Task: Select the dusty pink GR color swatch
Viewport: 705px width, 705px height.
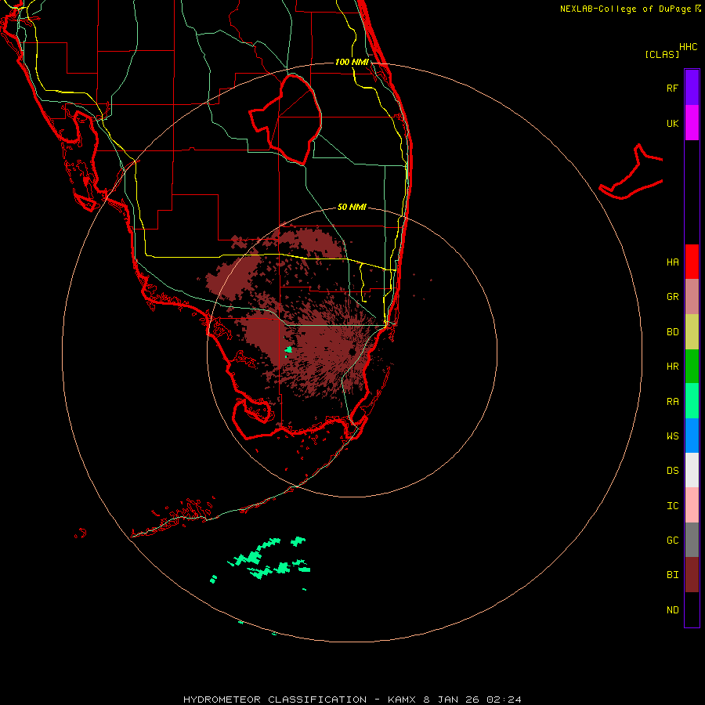Action: point(692,297)
